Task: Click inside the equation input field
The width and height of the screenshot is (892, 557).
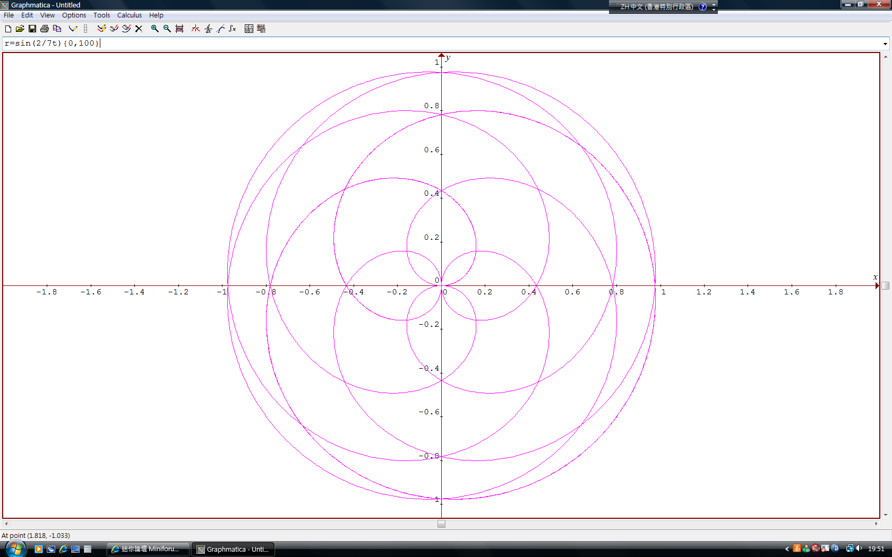Action: [441, 43]
